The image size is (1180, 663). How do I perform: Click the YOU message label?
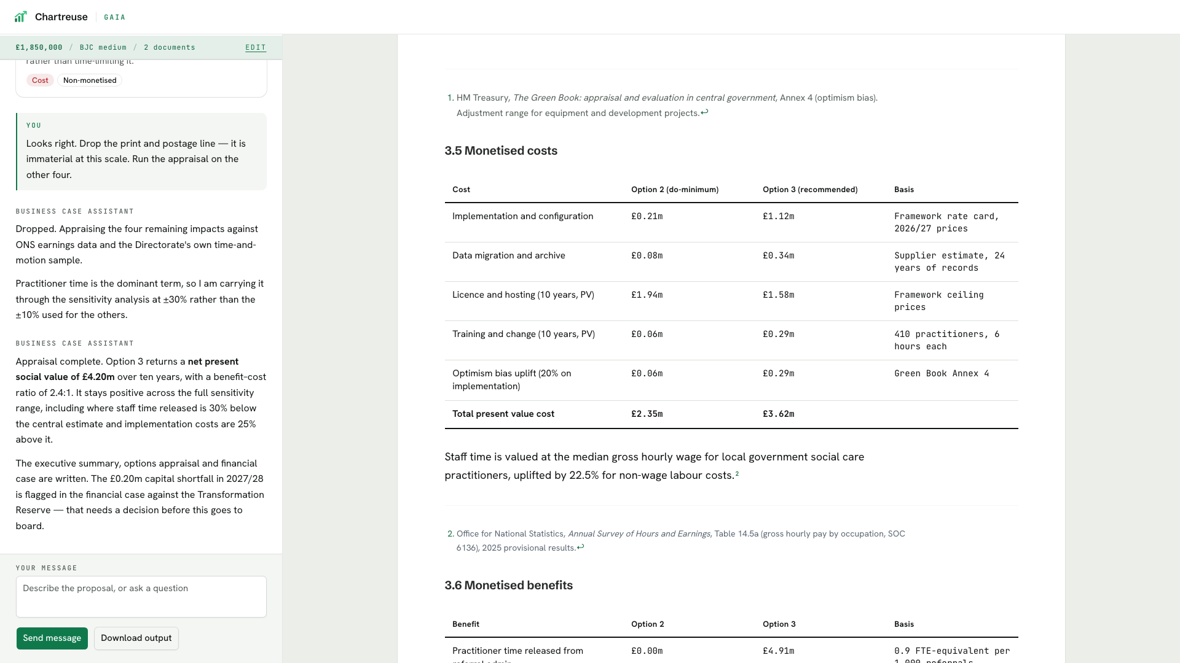pos(34,125)
